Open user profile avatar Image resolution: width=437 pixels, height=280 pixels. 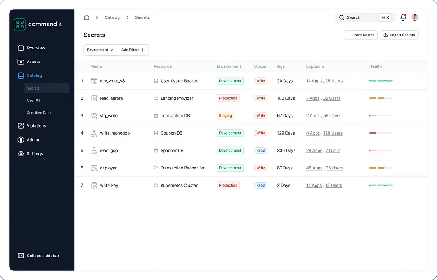click(415, 17)
